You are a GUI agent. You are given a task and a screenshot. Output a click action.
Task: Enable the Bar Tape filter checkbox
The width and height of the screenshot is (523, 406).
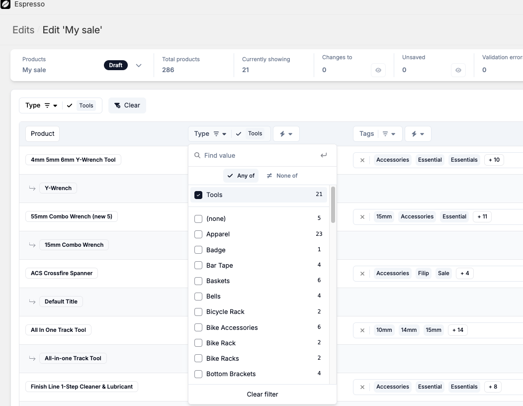click(x=198, y=266)
